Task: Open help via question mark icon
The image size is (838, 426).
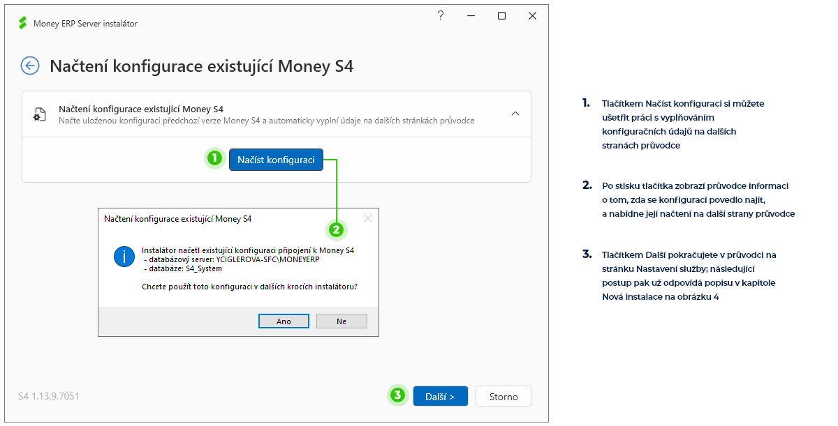Action: 441,15
